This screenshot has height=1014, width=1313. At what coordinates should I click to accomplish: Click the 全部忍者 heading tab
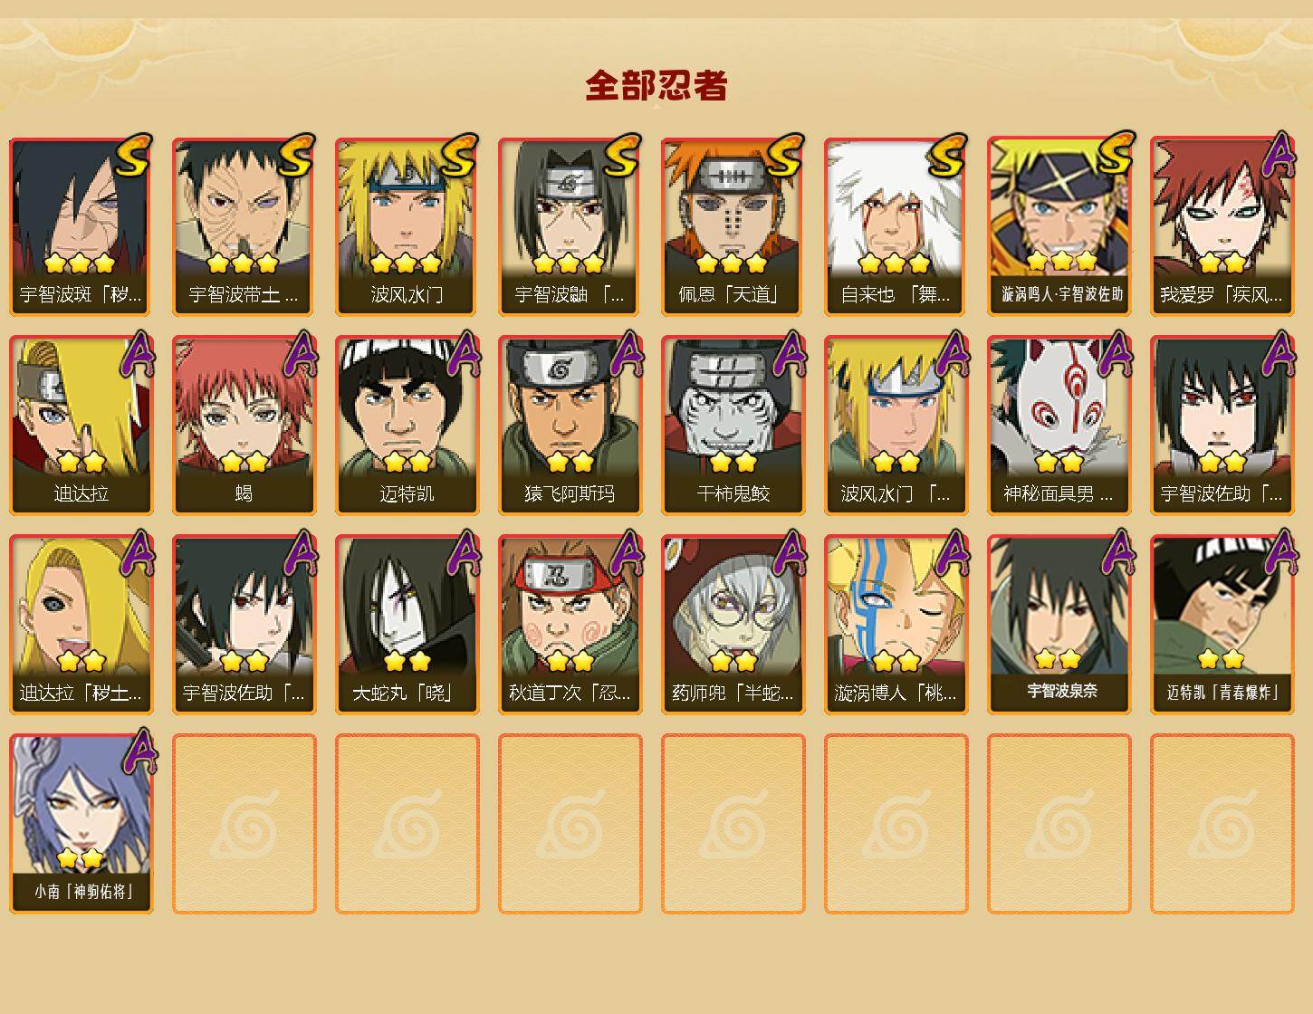coord(656,86)
